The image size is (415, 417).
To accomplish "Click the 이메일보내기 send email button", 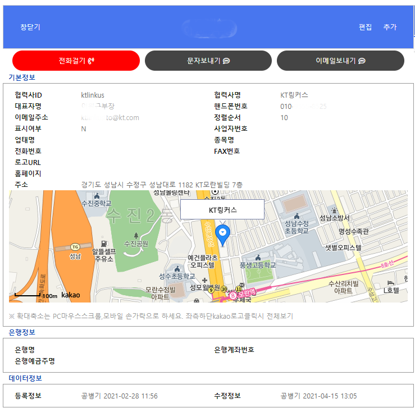I will click(x=340, y=61).
